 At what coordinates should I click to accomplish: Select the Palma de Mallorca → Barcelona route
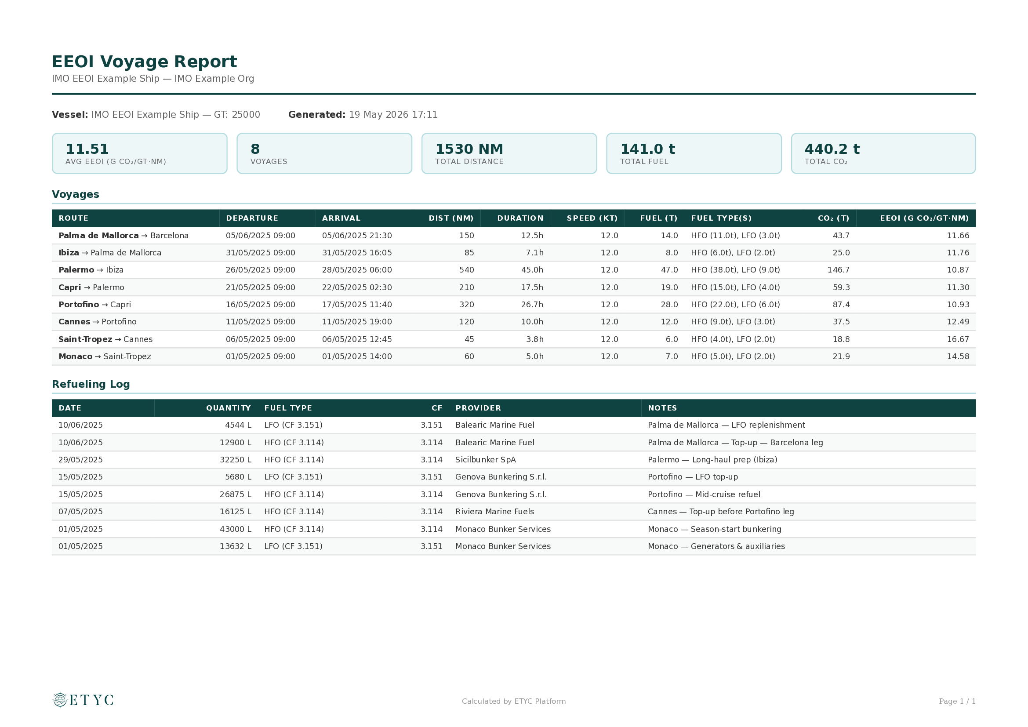124,236
